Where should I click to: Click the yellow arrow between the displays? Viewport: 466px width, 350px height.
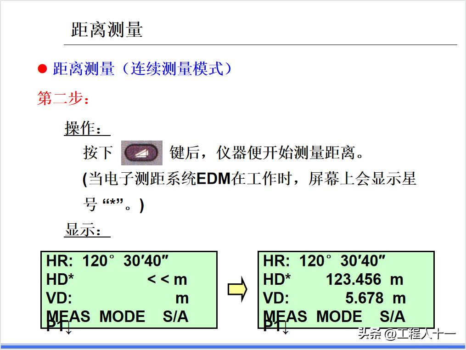click(237, 289)
